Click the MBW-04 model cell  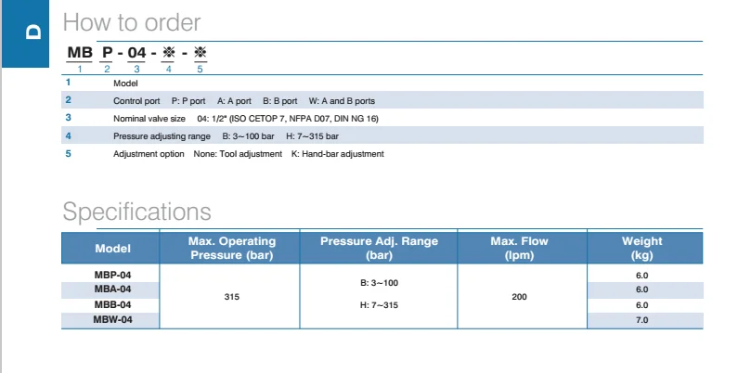112,319
